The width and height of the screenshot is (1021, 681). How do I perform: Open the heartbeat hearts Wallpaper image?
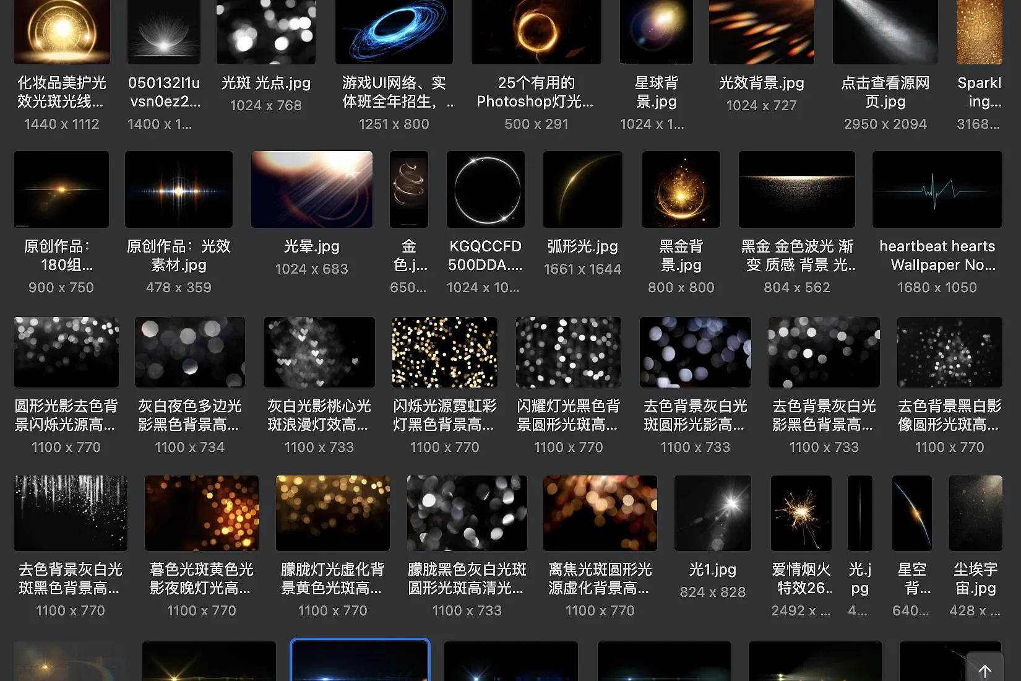tap(937, 189)
